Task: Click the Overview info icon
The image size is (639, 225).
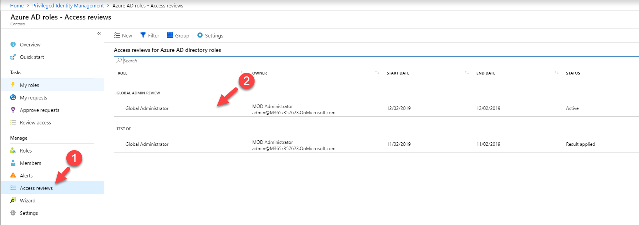Action: click(13, 44)
